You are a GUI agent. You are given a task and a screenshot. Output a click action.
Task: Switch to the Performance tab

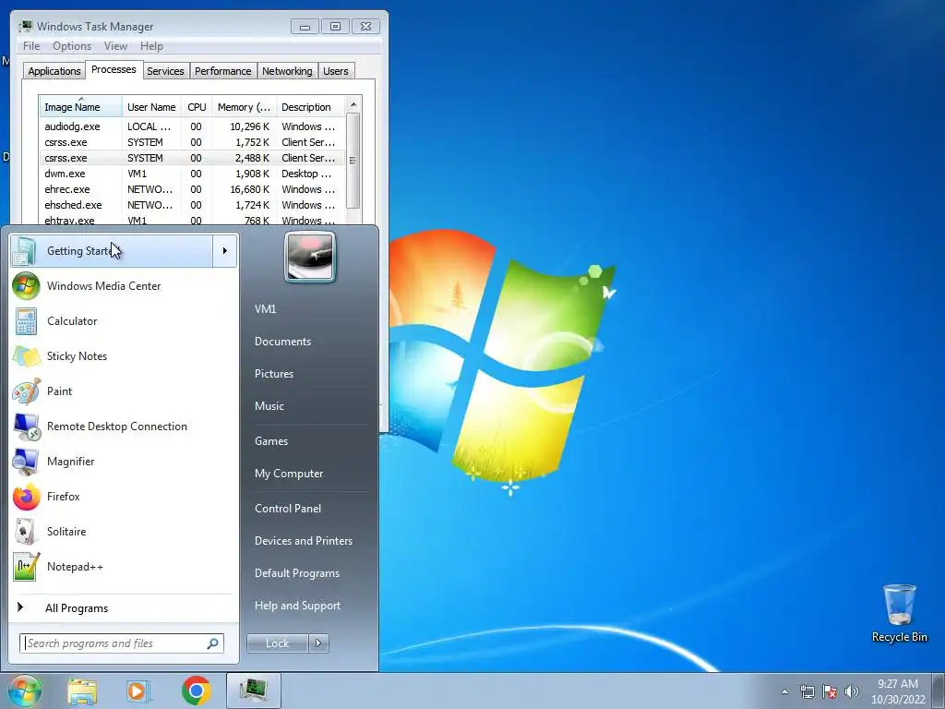pyautogui.click(x=222, y=71)
